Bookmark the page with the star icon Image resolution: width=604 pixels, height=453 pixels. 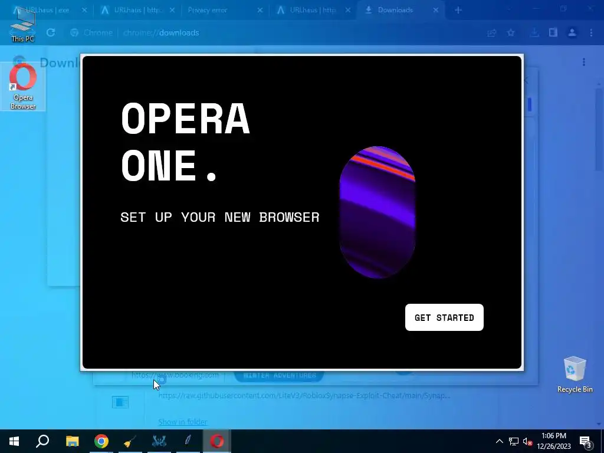(x=511, y=33)
